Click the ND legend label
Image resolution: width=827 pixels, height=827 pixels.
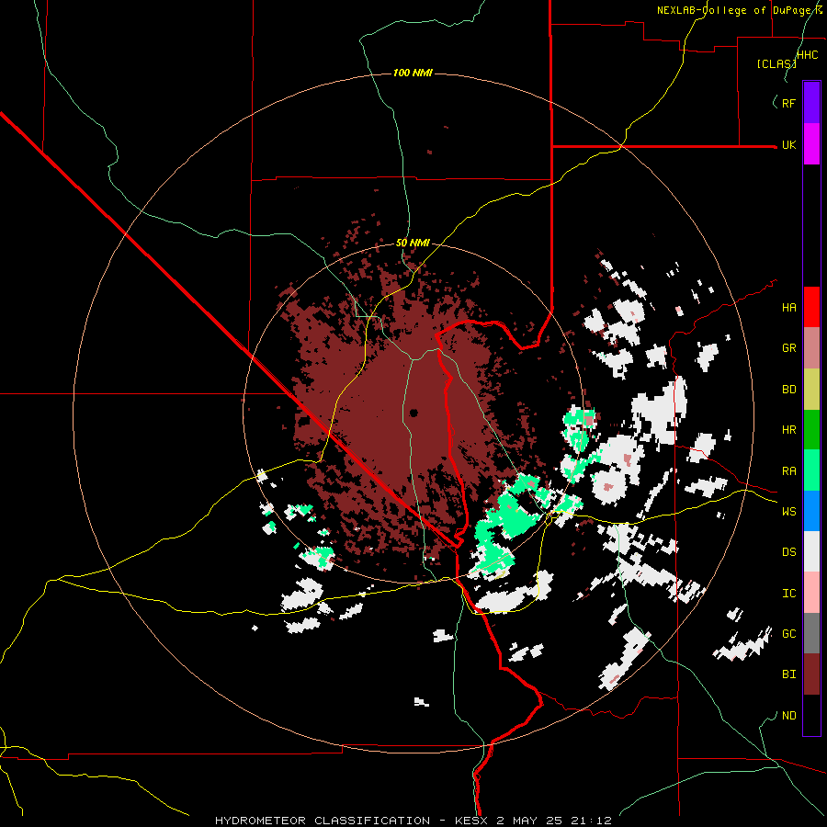[788, 716]
